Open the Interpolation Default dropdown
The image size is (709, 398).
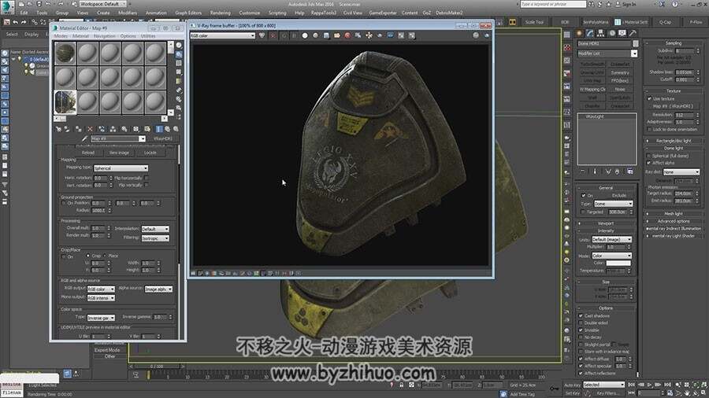coord(155,229)
